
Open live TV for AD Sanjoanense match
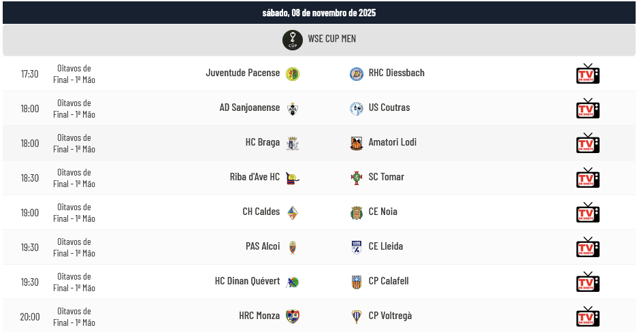tap(587, 108)
